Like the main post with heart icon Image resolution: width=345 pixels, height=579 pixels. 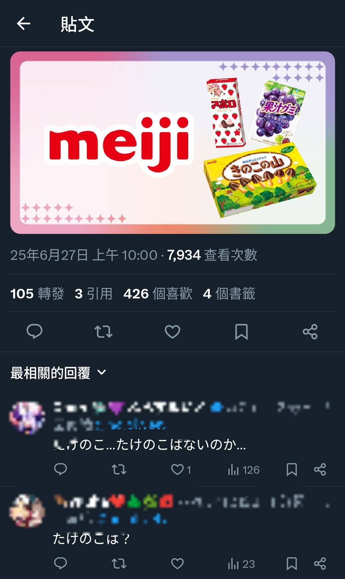point(172,332)
